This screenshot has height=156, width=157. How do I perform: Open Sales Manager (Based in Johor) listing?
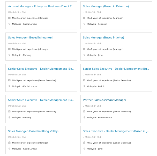[x=103, y=37]
